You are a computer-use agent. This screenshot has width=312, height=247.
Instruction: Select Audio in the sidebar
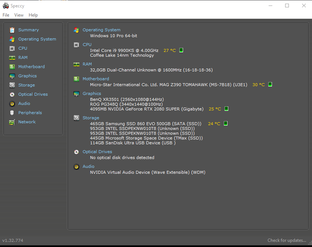24,103
